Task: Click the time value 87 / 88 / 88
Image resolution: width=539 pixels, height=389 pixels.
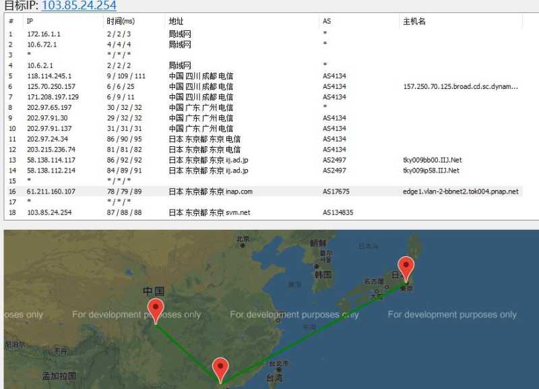Action: tap(124, 212)
